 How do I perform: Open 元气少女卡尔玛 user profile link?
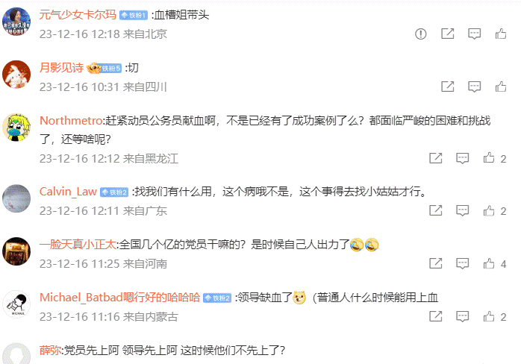[78, 15]
